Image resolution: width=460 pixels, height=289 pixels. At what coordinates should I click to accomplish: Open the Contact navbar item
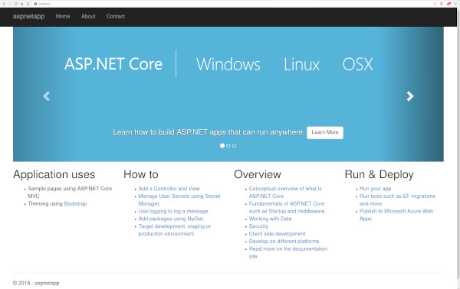[x=116, y=16]
